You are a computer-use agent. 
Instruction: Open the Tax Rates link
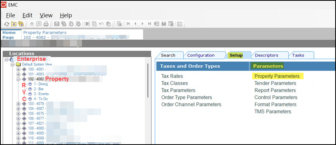pos(172,76)
